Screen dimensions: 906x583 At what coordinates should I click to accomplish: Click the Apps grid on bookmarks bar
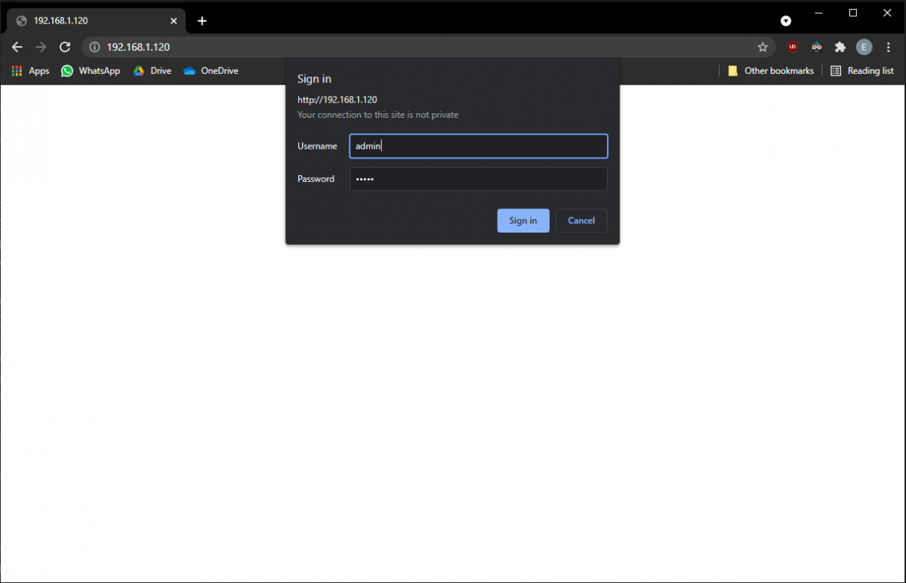[16, 70]
